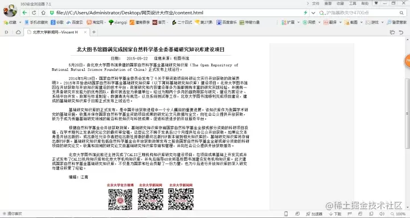
Task: Open the search engine selector icon
Action: 322,12
